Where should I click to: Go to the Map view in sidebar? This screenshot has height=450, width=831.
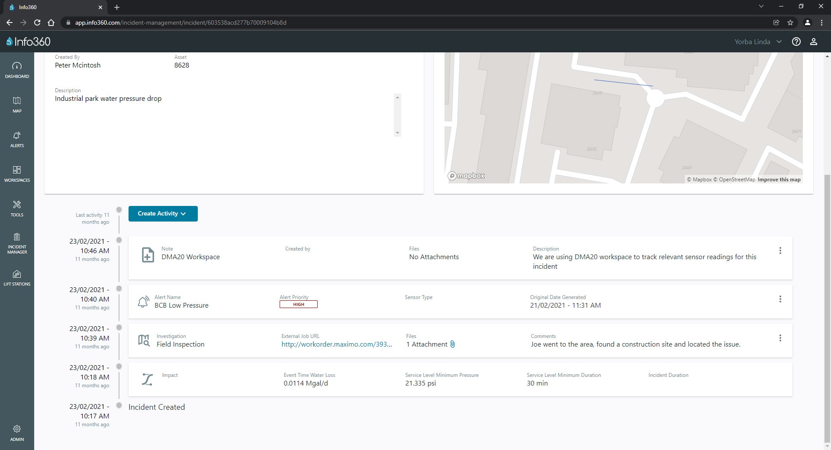click(x=17, y=104)
